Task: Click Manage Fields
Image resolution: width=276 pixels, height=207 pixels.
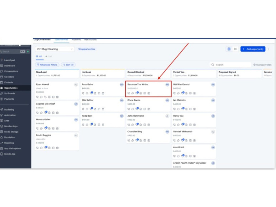Action: click(x=262, y=65)
